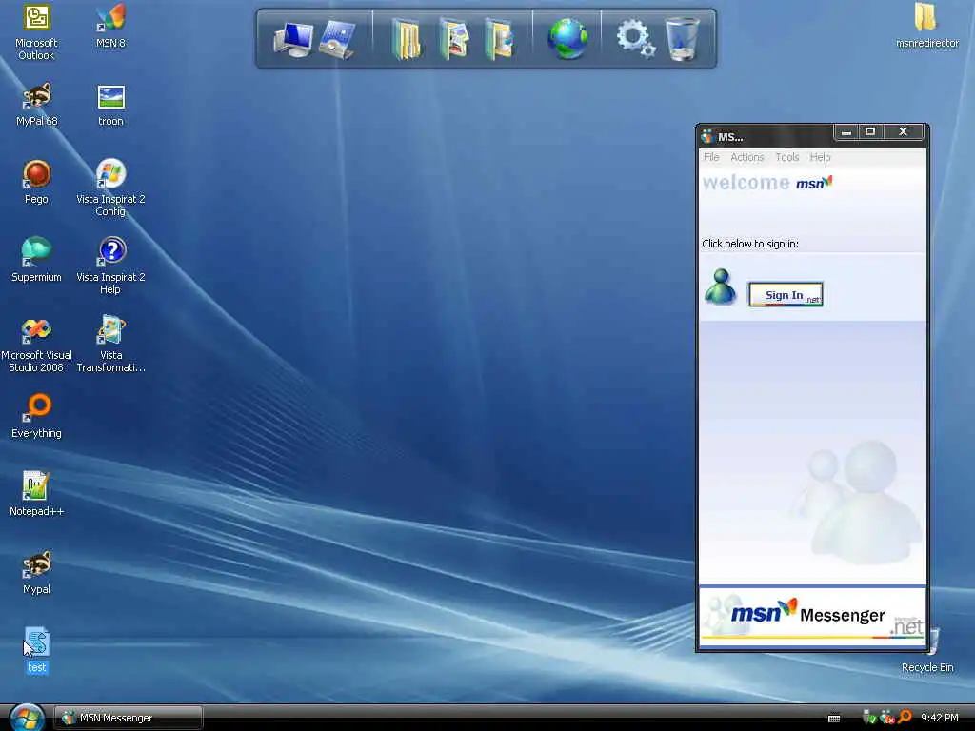Maximize the MSN Messenger window
Screen dimensions: 975x731
coord(870,132)
